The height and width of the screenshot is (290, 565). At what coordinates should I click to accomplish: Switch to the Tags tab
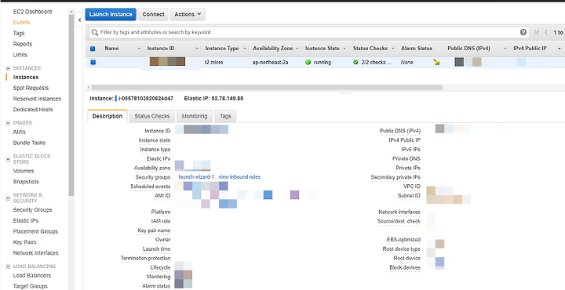pyautogui.click(x=225, y=116)
